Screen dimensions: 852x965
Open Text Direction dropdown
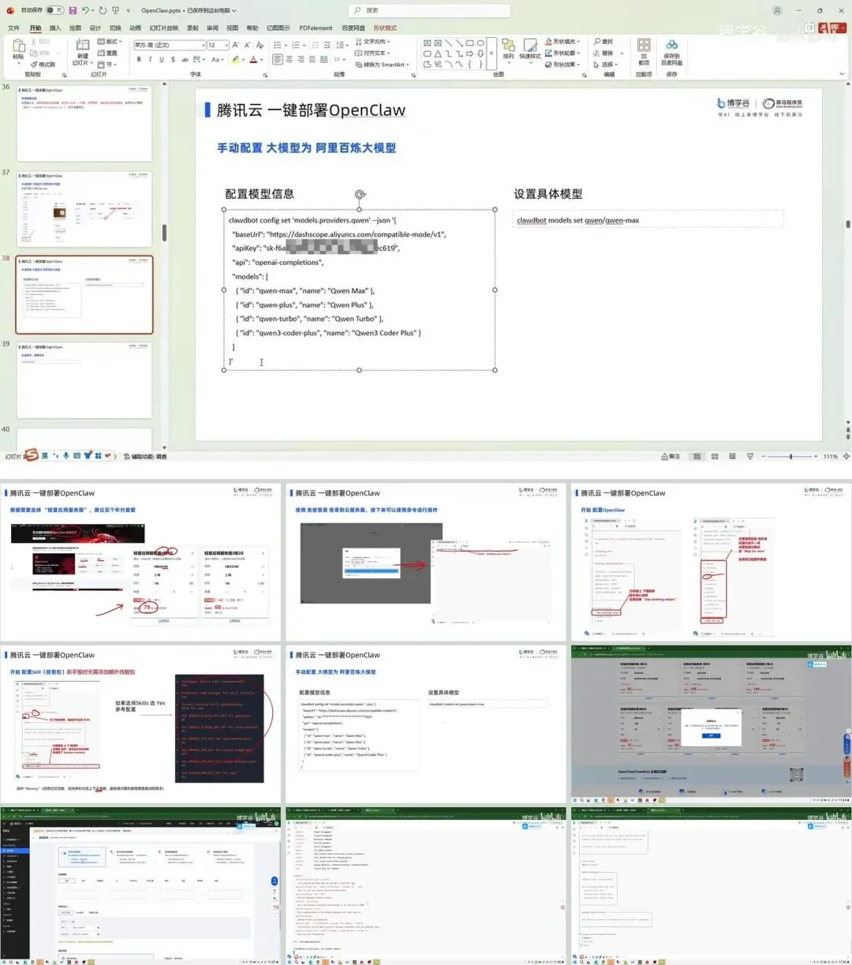[372, 41]
